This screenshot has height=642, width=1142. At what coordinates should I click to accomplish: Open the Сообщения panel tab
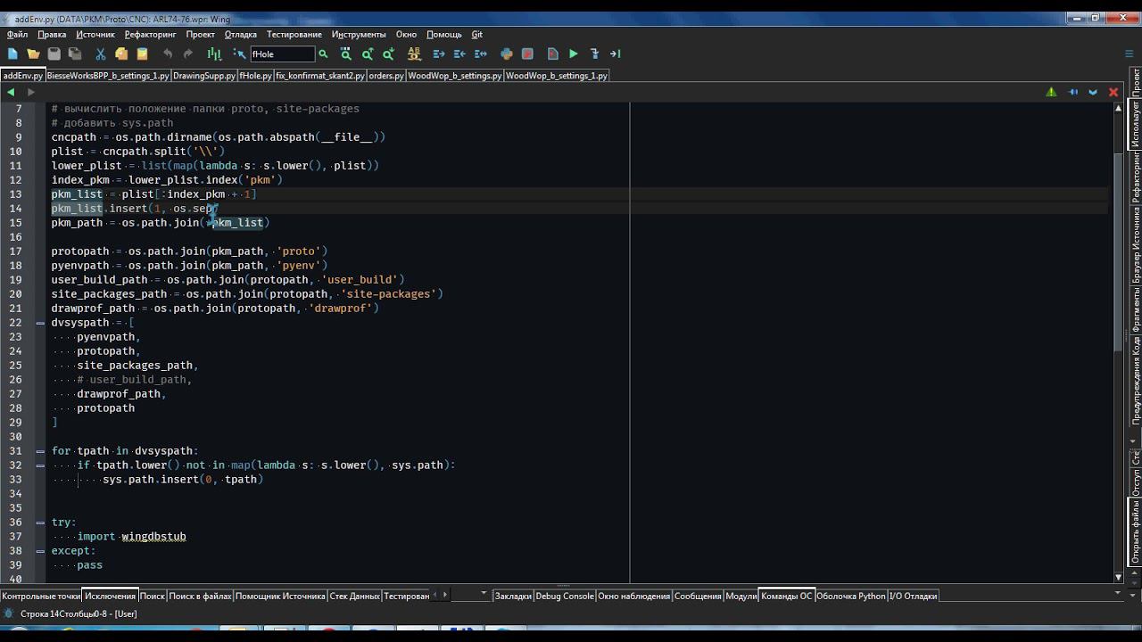[x=698, y=596]
